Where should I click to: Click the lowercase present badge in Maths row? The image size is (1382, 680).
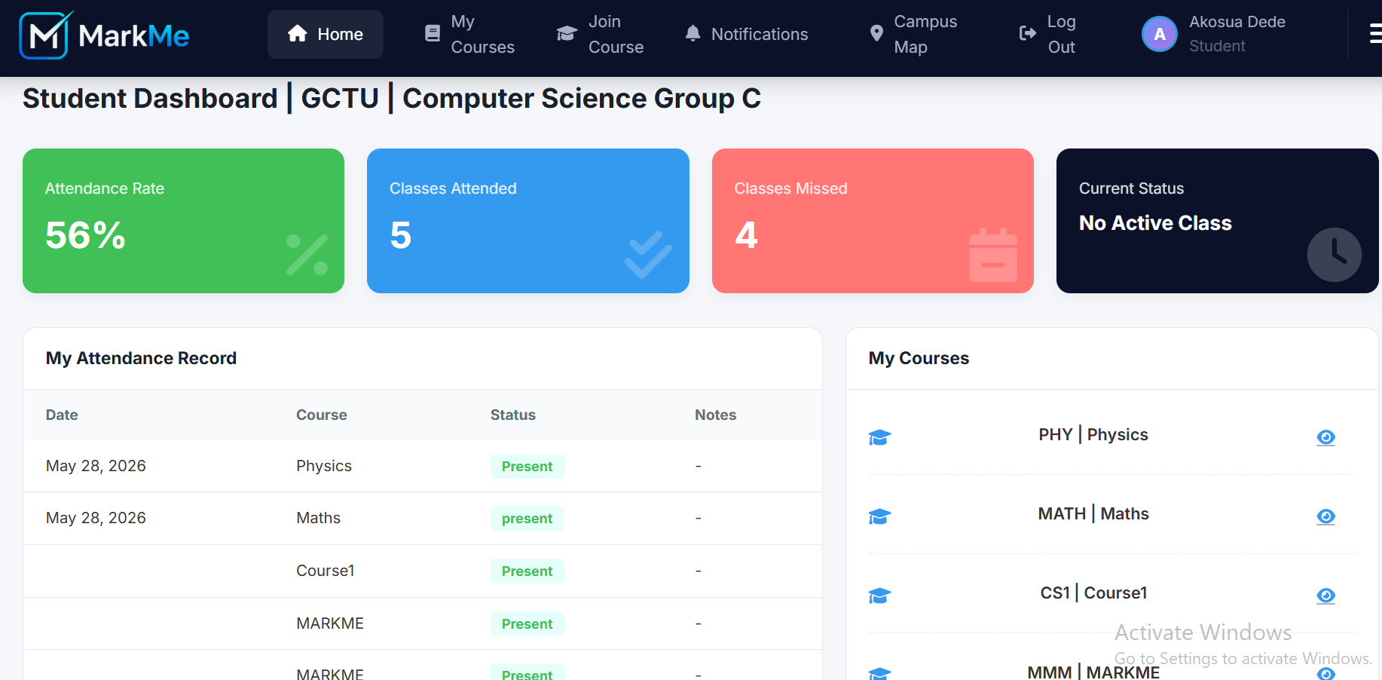coord(527,519)
